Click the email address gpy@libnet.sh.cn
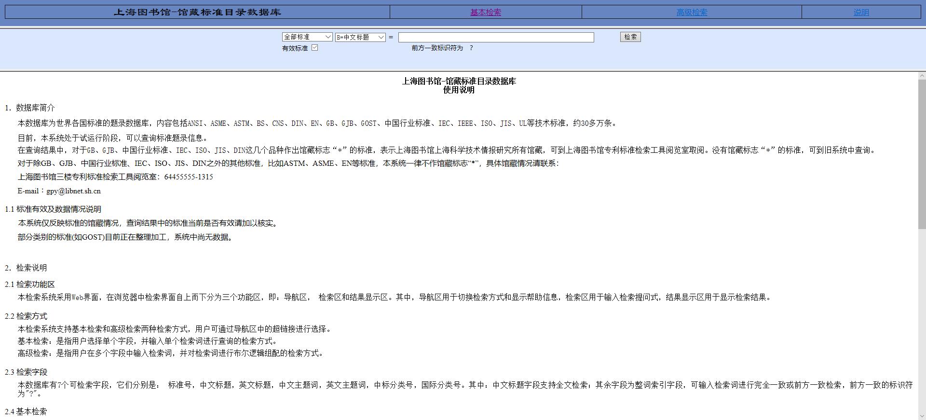 click(x=73, y=191)
